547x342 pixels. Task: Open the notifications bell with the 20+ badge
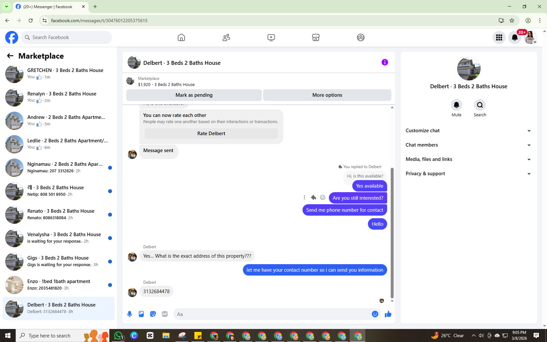coord(515,37)
